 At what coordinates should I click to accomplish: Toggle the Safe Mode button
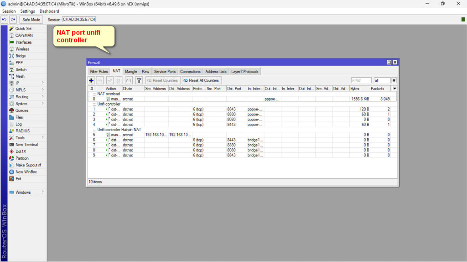click(x=31, y=20)
